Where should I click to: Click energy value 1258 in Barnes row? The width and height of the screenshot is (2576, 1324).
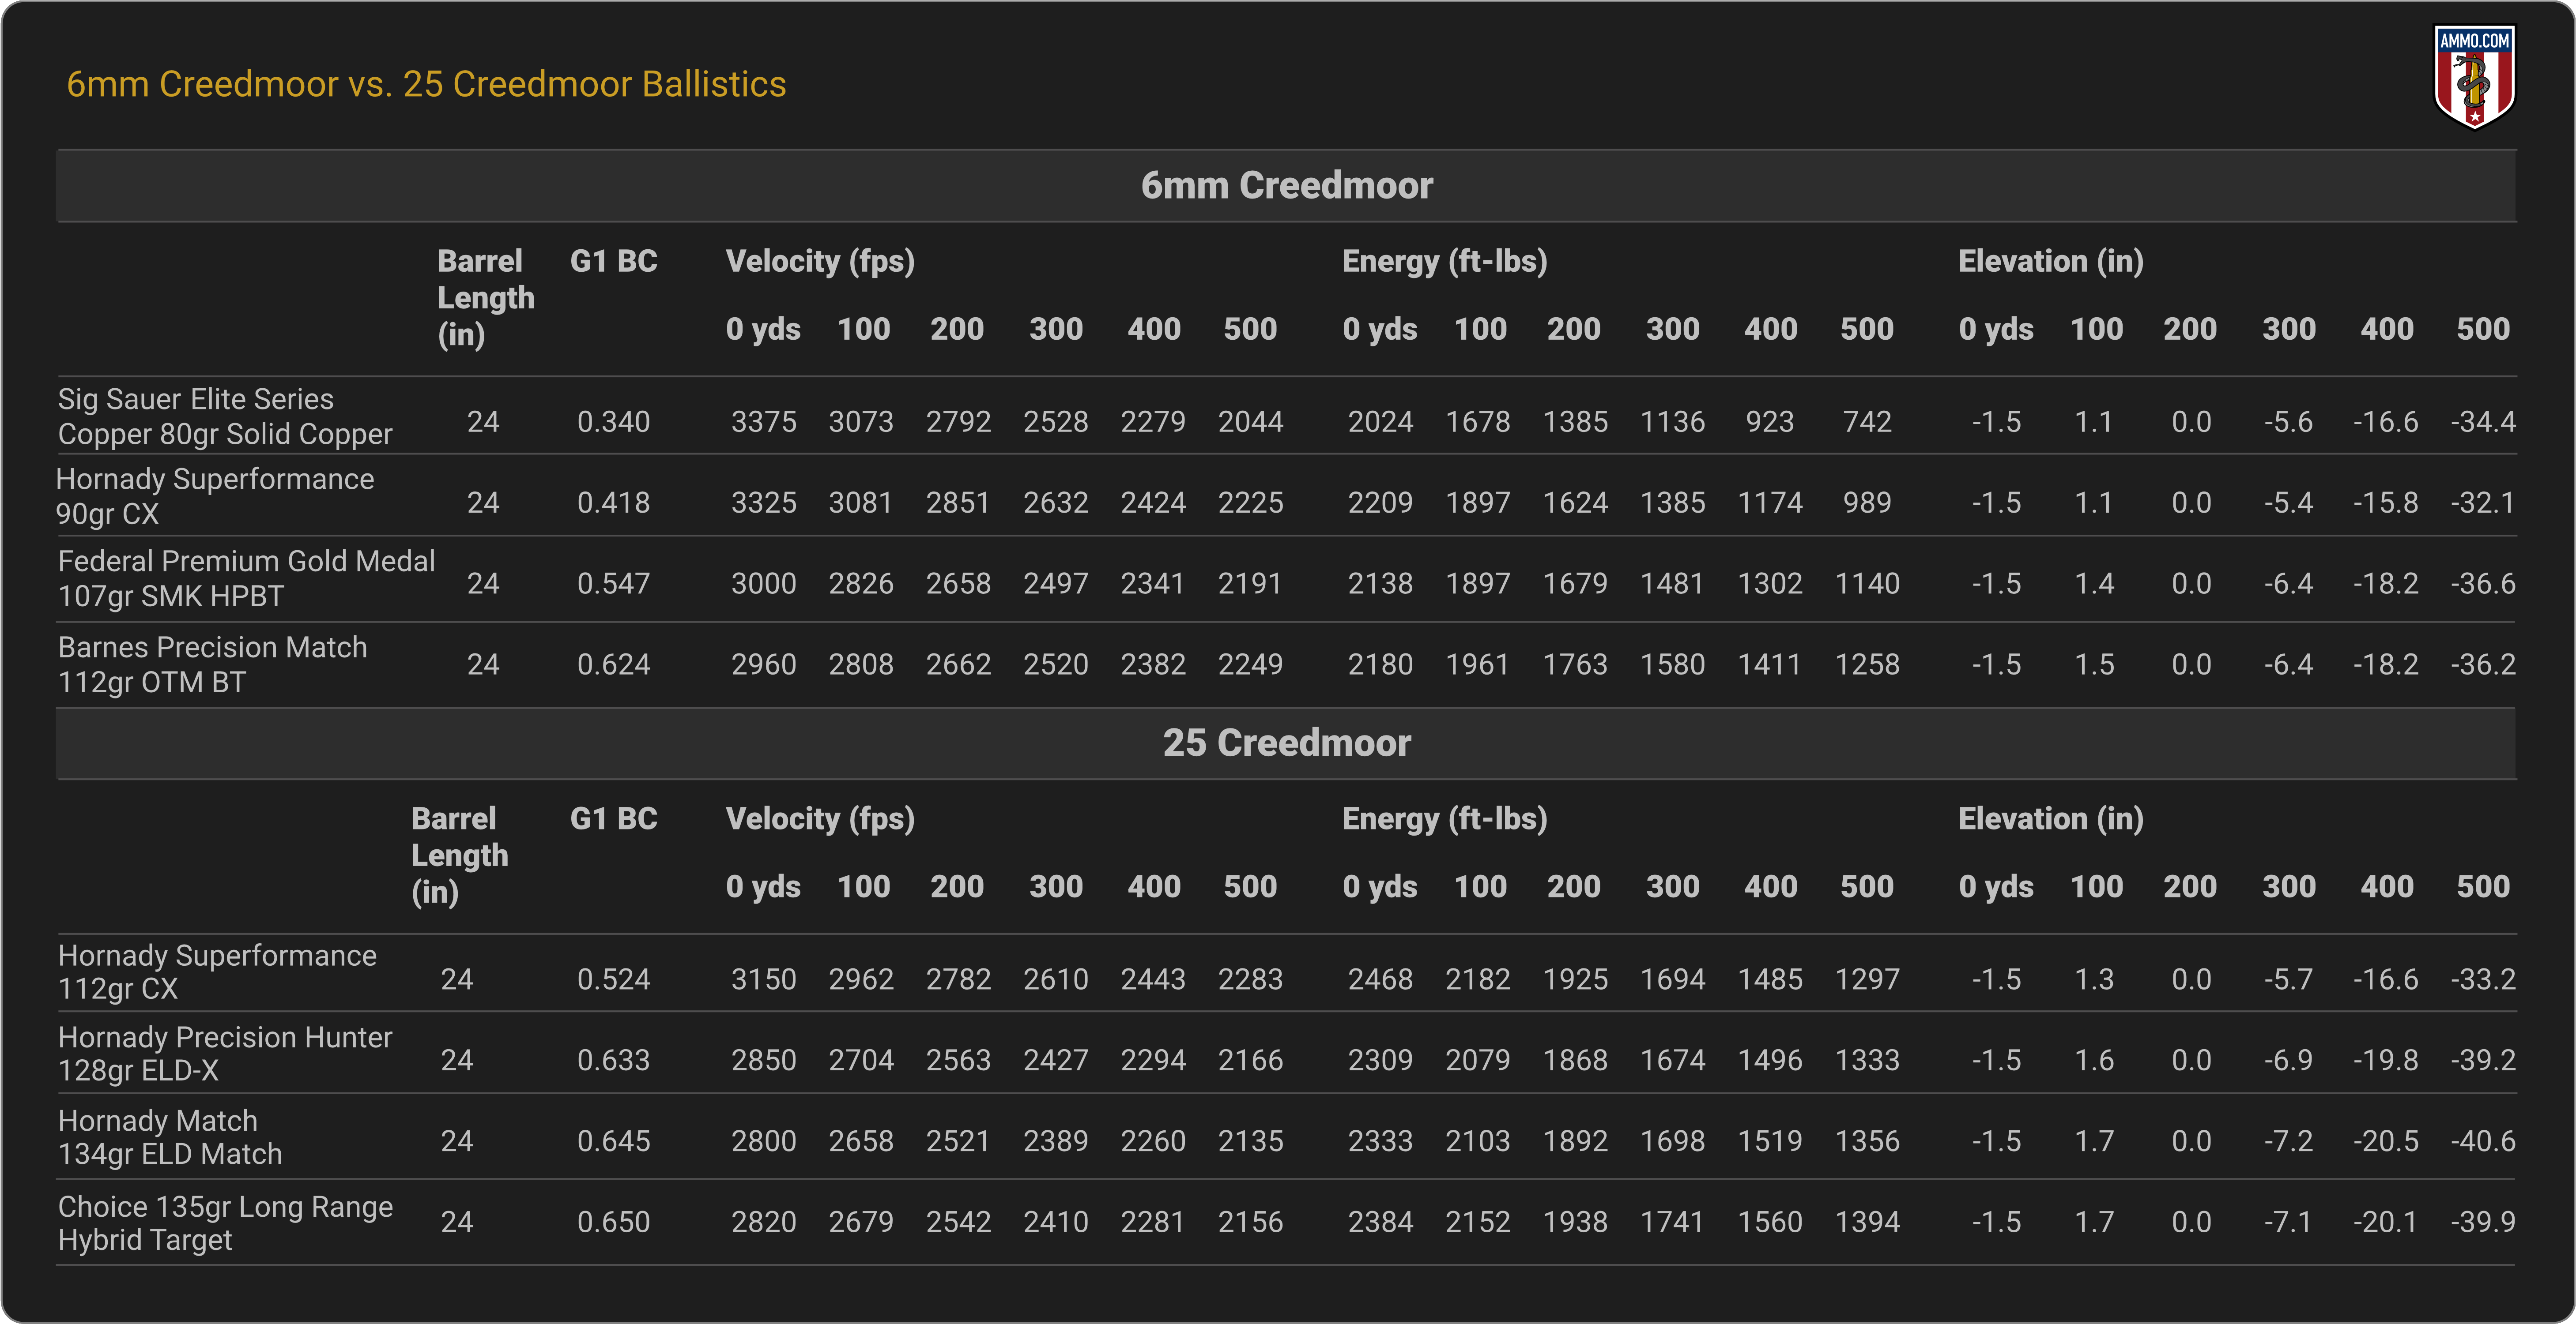coord(1867,664)
